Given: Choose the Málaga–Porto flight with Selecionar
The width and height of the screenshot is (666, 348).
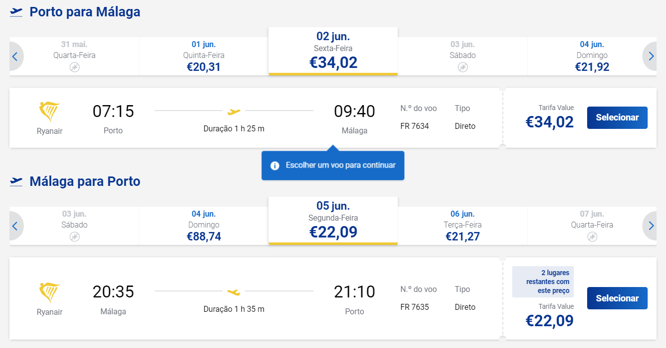Looking at the screenshot, I should tap(617, 298).
